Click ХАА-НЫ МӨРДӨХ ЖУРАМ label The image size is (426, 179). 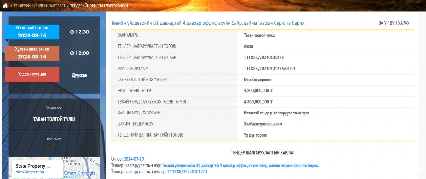pyautogui.click(x=139, y=113)
